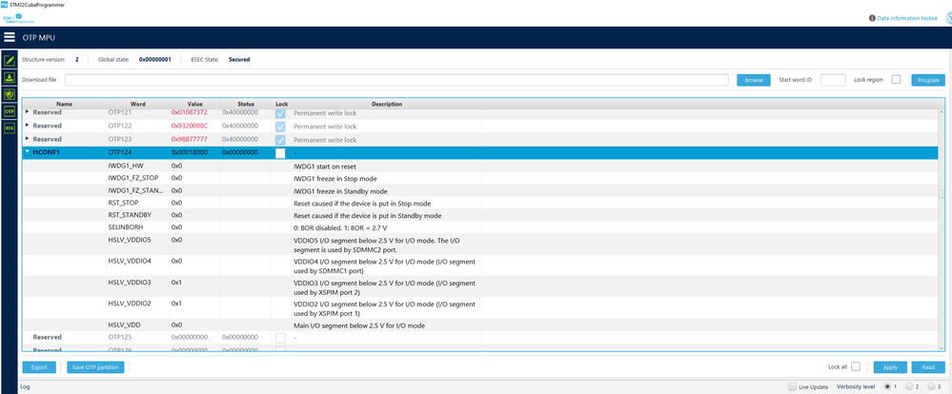Select verbosity level 2 radio button
952x394 pixels.
(x=909, y=386)
